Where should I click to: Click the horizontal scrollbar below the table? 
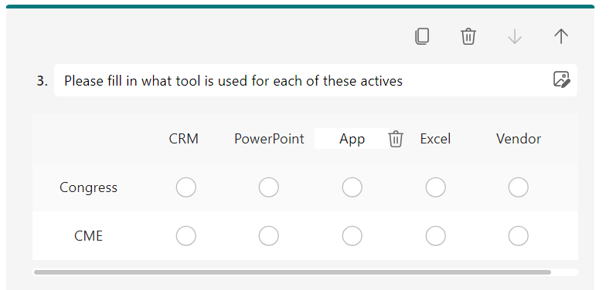(x=292, y=272)
